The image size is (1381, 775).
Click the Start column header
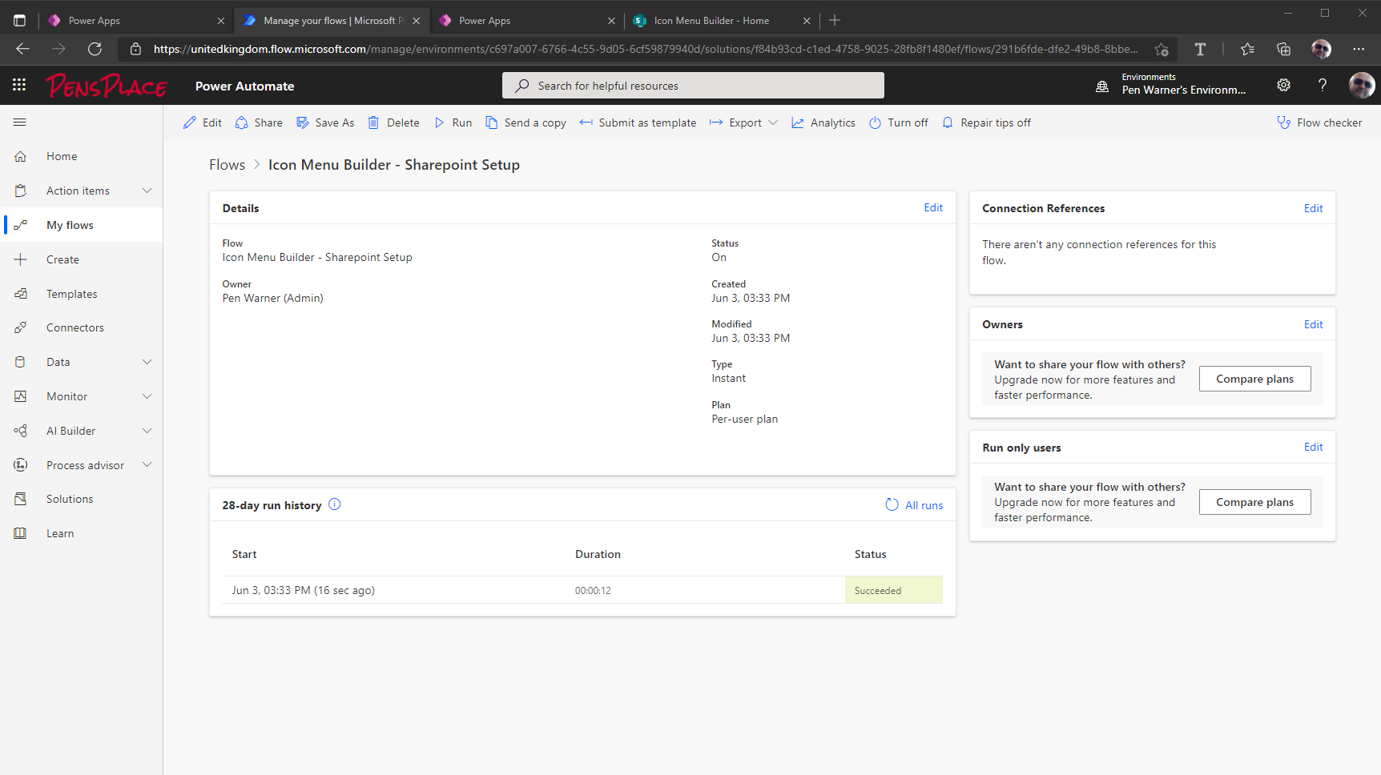[x=244, y=554]
